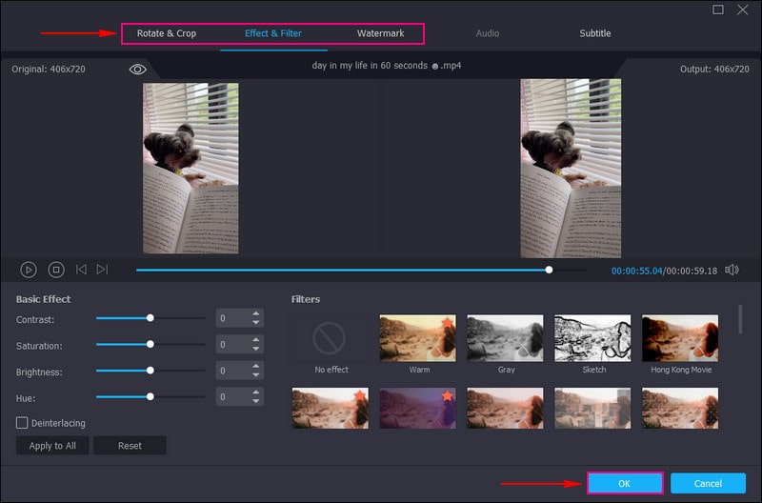Mute the volume speaker icon

(732, 270)
